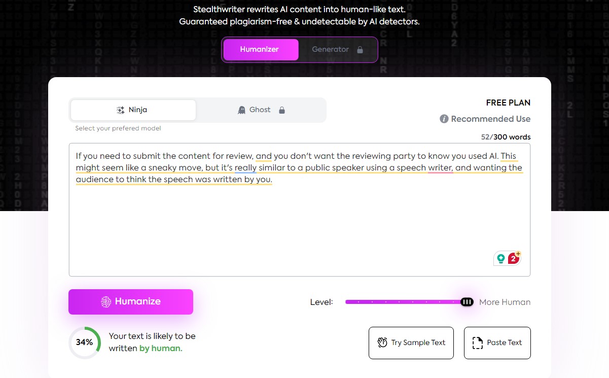Click the info icon beside Recommended Use
609x378 pixels.
444,119
